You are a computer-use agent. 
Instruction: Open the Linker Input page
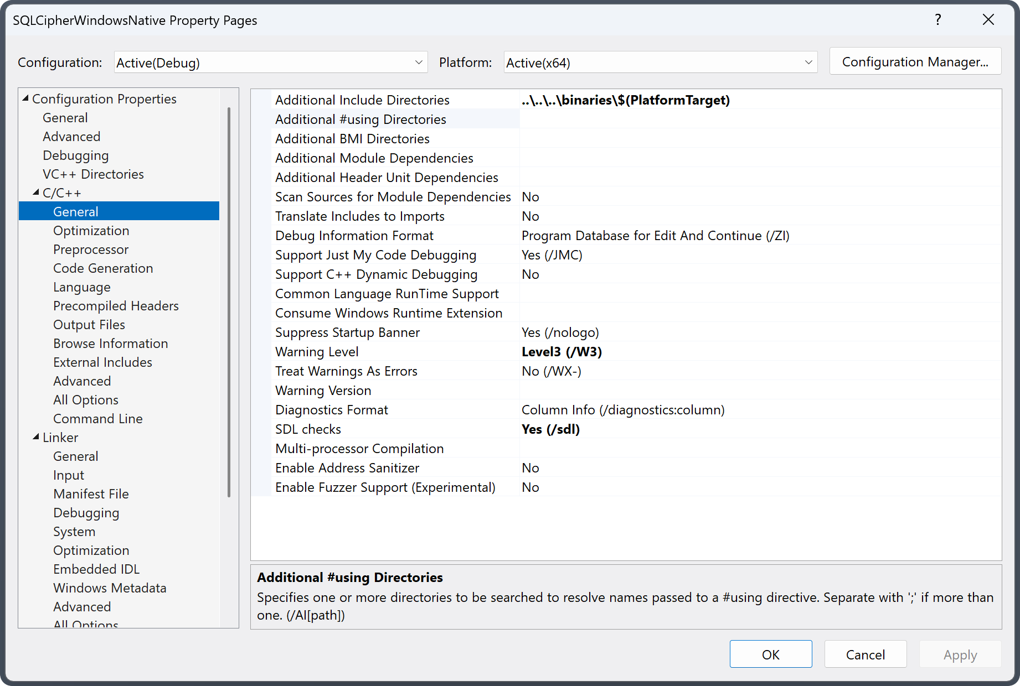(x=69, y=475)
